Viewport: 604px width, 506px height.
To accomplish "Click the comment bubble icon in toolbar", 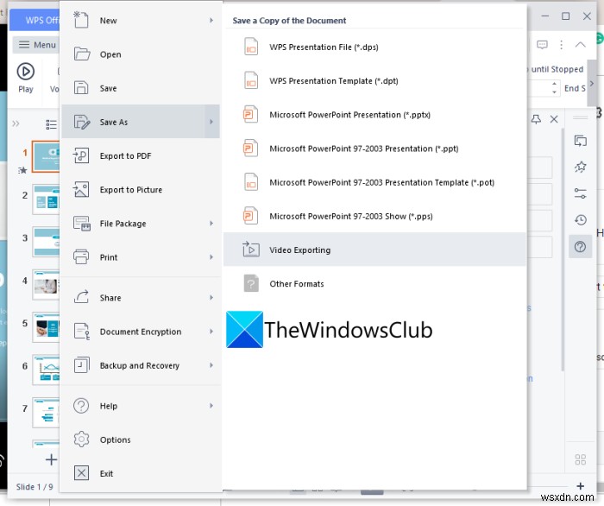I will (542, 45).
